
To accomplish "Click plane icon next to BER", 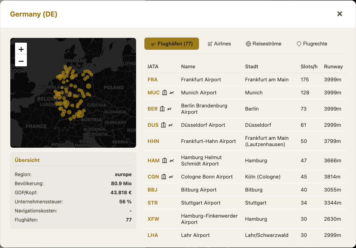I will pyautogui.click(x=169, y=109).
